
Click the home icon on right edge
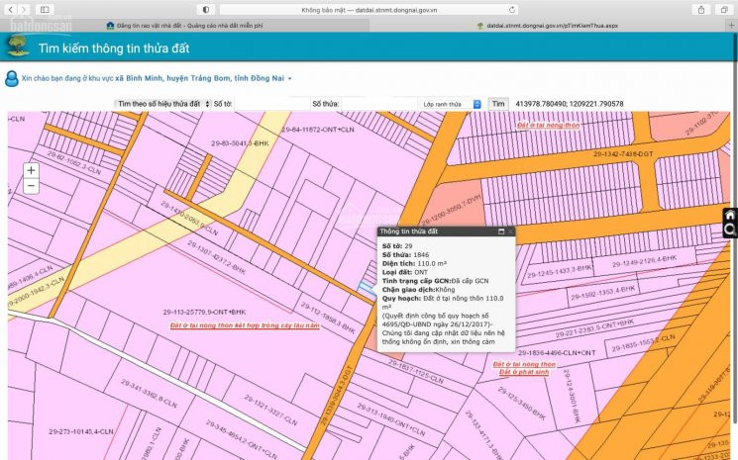pyautogui.click(x=730, y=216)
